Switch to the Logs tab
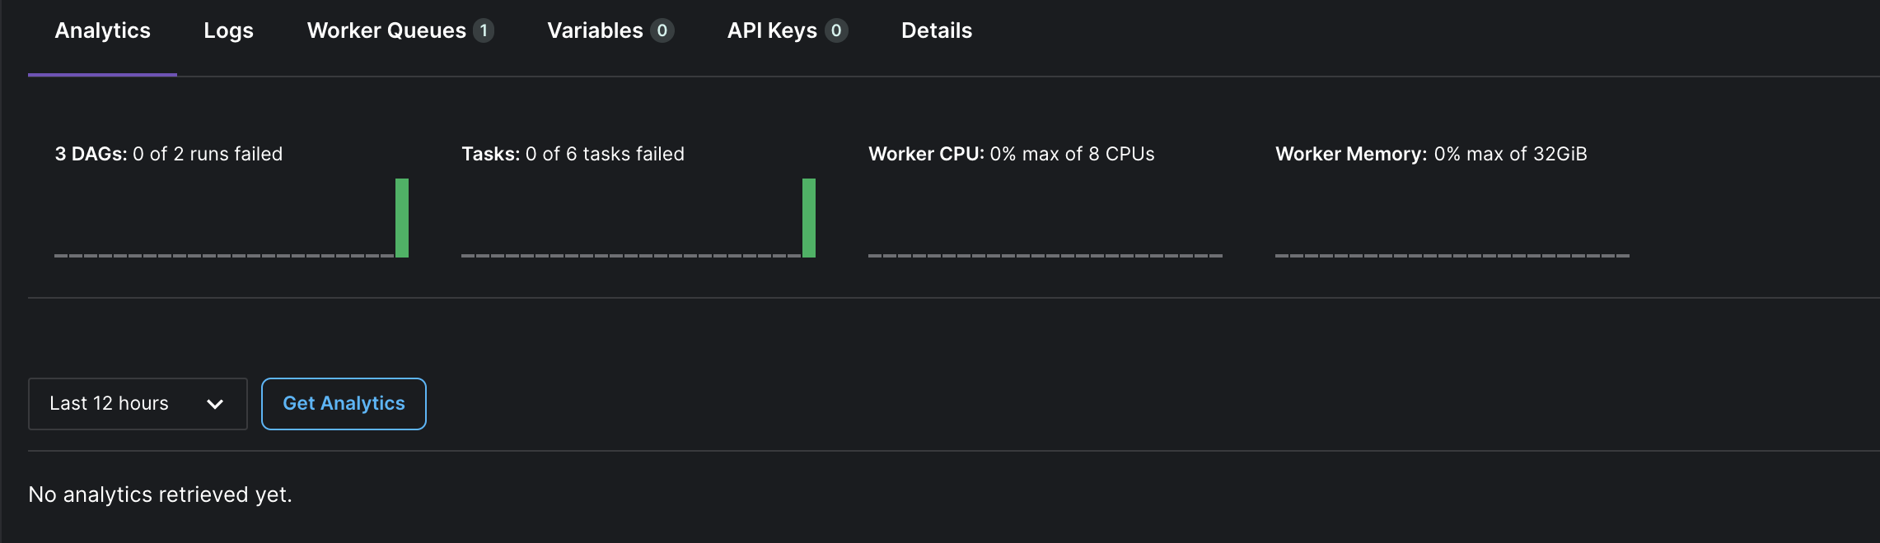 (228, 30)
